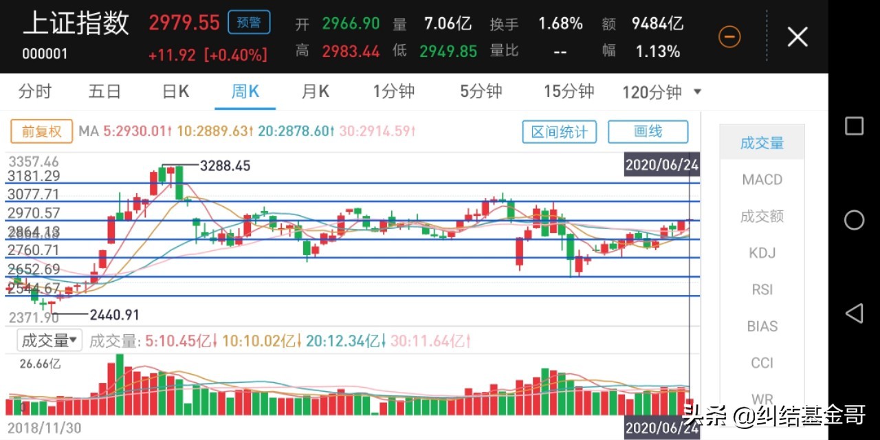Image resolution: width=880 pixels, height=440 pixels.
Task: Close the chart with the X icon
Action: pyautogui.click(x=797, y=36)
